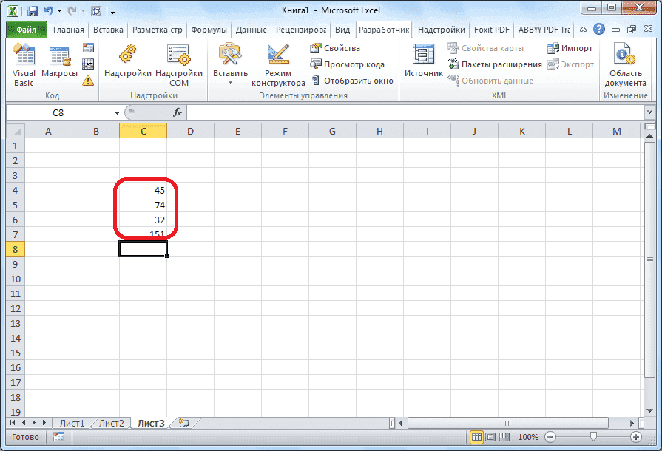Toggle Режим конструктора mode
This screenshot has width=662, height=451.
pos(277,65)
